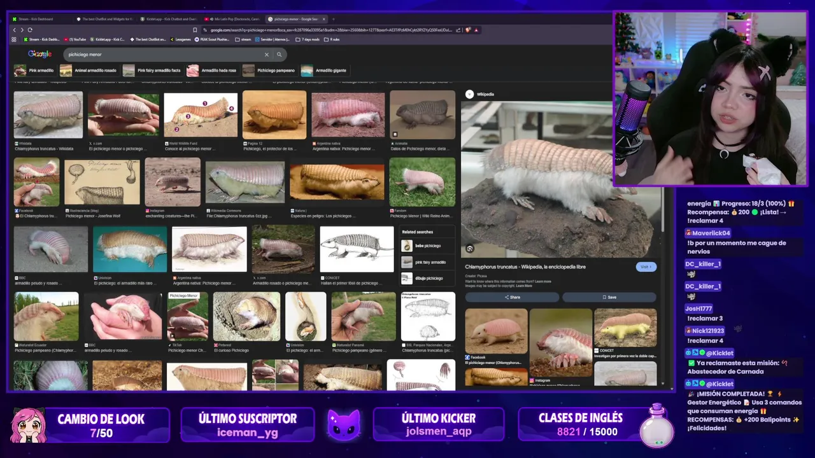
Task: Open Instagram related image in preview panel
Action: [560, 342]
